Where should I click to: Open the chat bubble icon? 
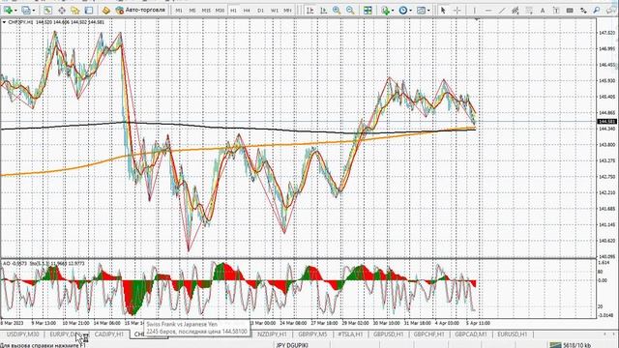coord(610,11)
